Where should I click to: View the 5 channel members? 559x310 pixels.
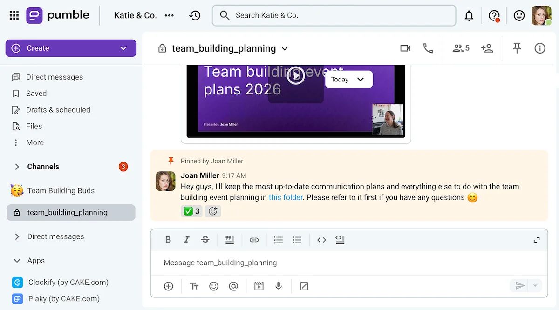coord(461,48)
